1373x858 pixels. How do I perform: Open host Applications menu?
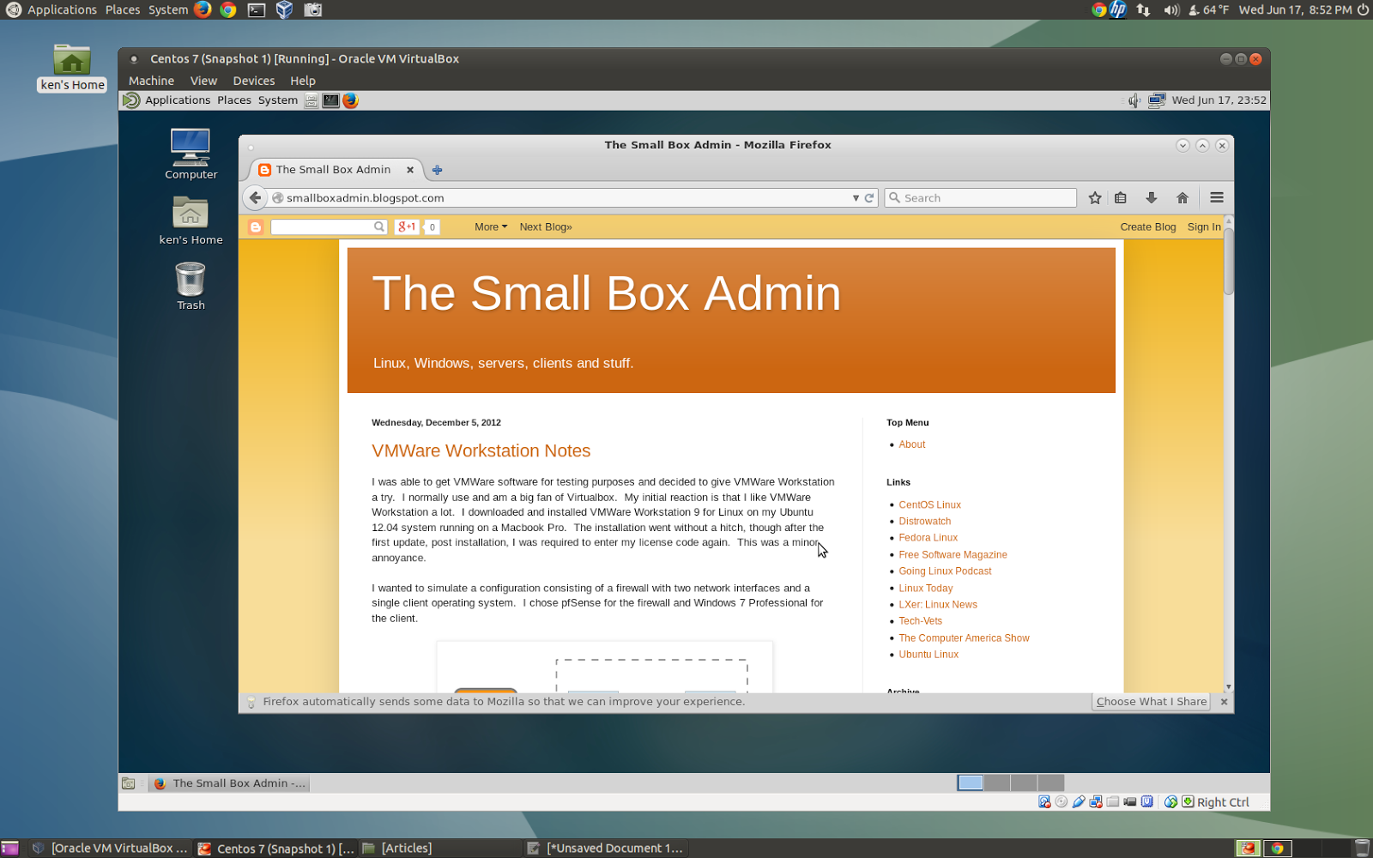coord(62,9)
